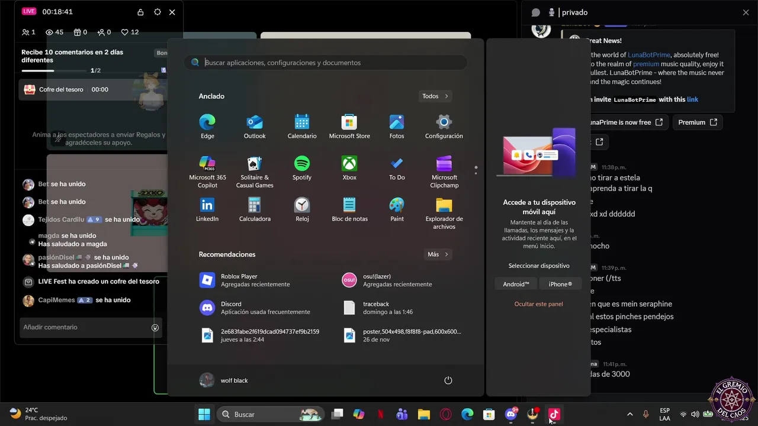Launch Paint from pinned apps
The width and height of the screenshot is (758, 426).
pyautogui.click(x=397, y=209)
